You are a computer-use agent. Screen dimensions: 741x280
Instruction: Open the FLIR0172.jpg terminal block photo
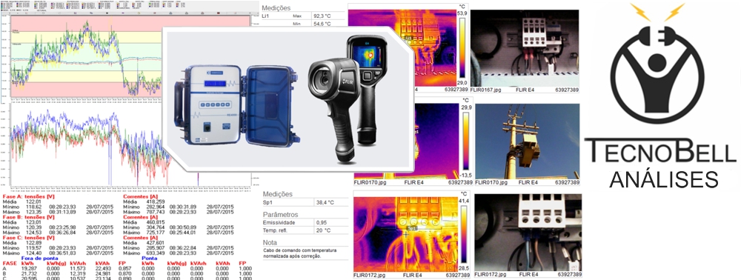click(528, 232)
